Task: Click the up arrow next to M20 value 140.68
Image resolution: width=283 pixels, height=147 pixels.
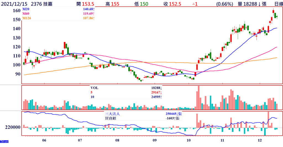Action: (93, 10)
